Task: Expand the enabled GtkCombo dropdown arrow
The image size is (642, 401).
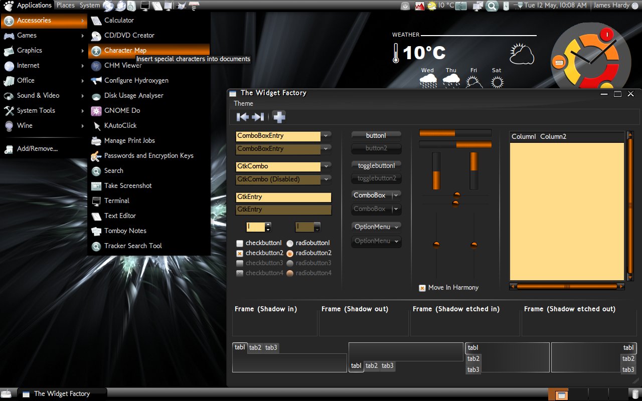Action: (326, 166)
